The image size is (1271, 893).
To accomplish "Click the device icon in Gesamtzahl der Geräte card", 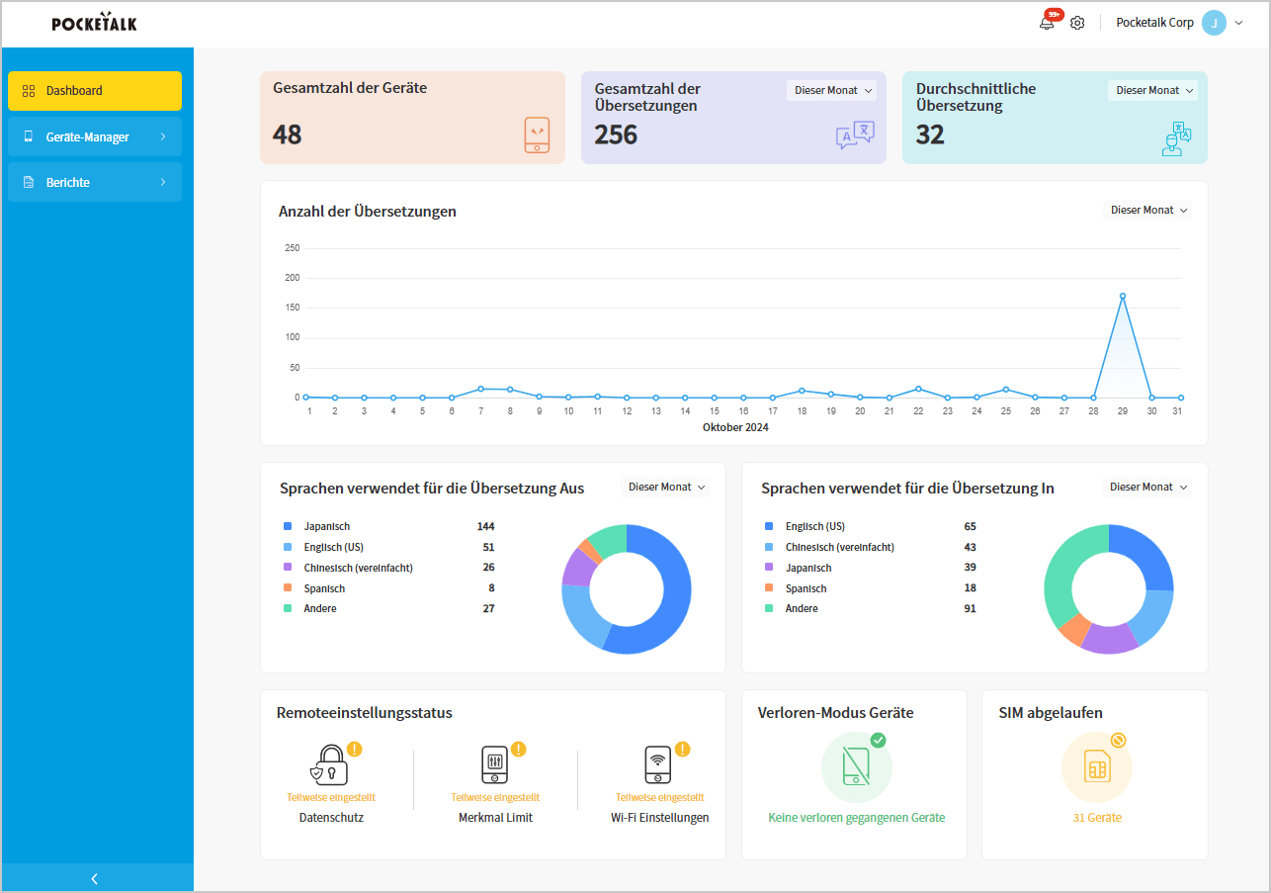I will click(x=537, y=134).
